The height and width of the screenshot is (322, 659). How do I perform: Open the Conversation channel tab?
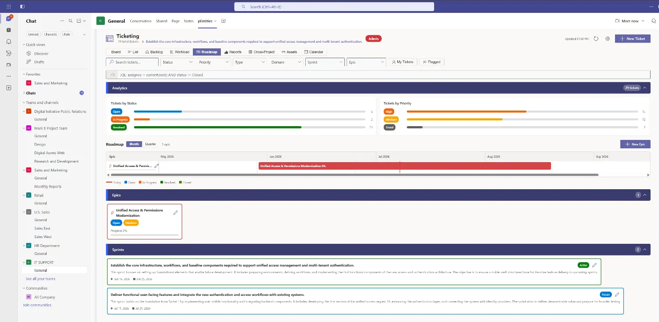click(x=140, y=21)
